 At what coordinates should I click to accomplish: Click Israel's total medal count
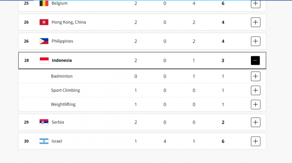(223, 141)
